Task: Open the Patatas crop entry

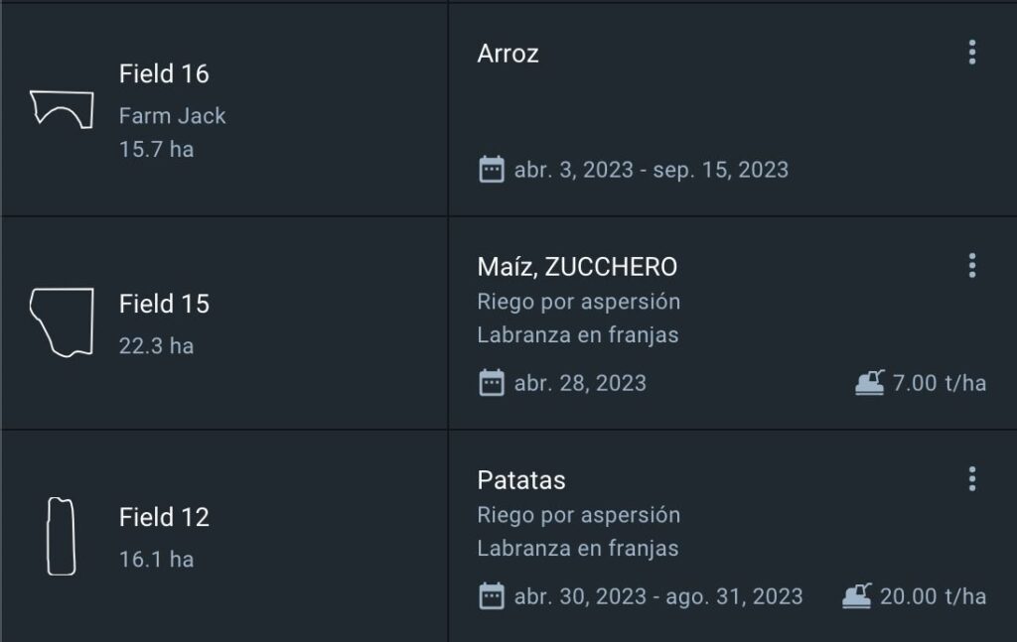Action: [521, 480]
